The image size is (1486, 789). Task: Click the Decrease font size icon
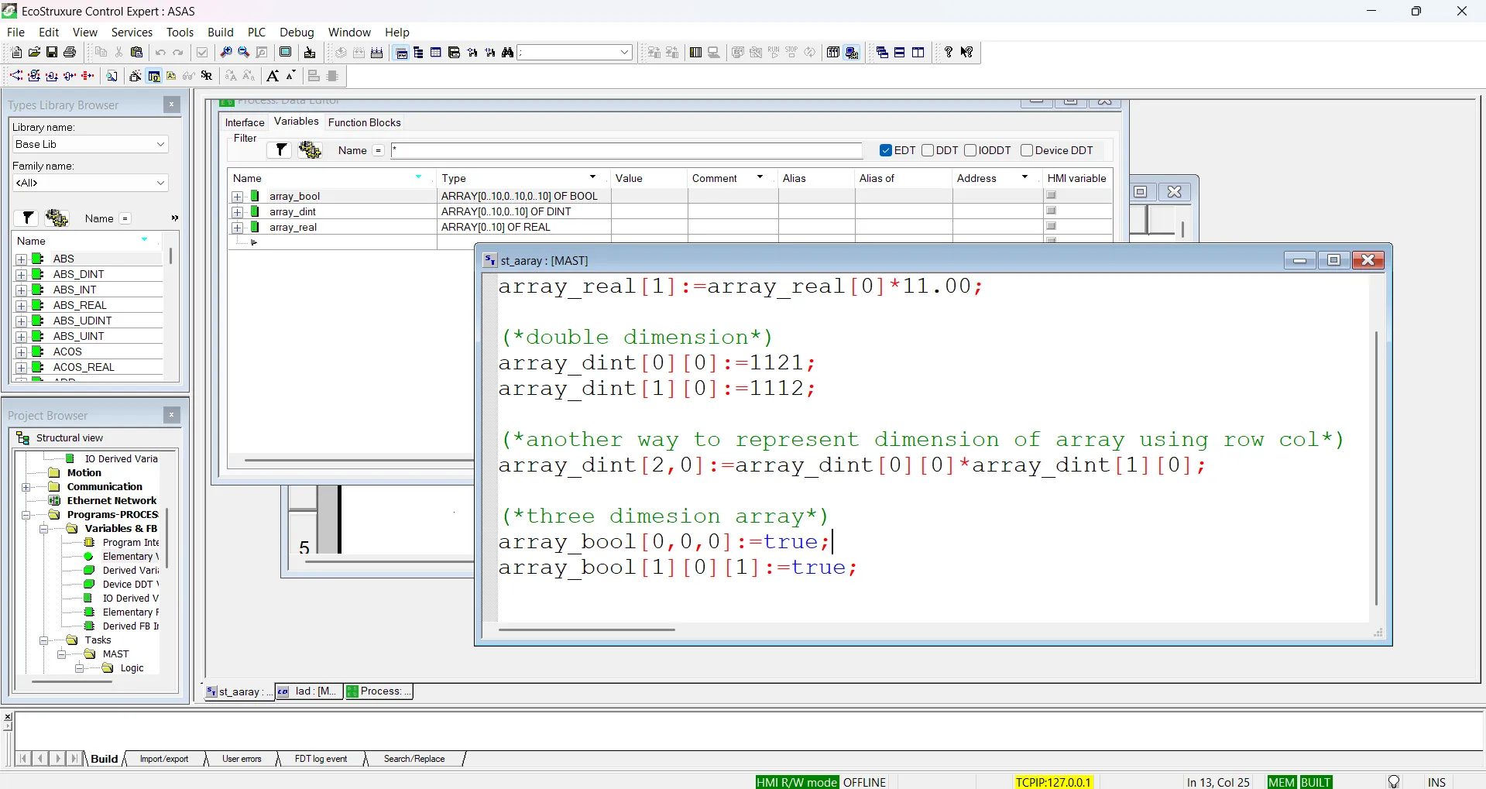tap(290, 76)
